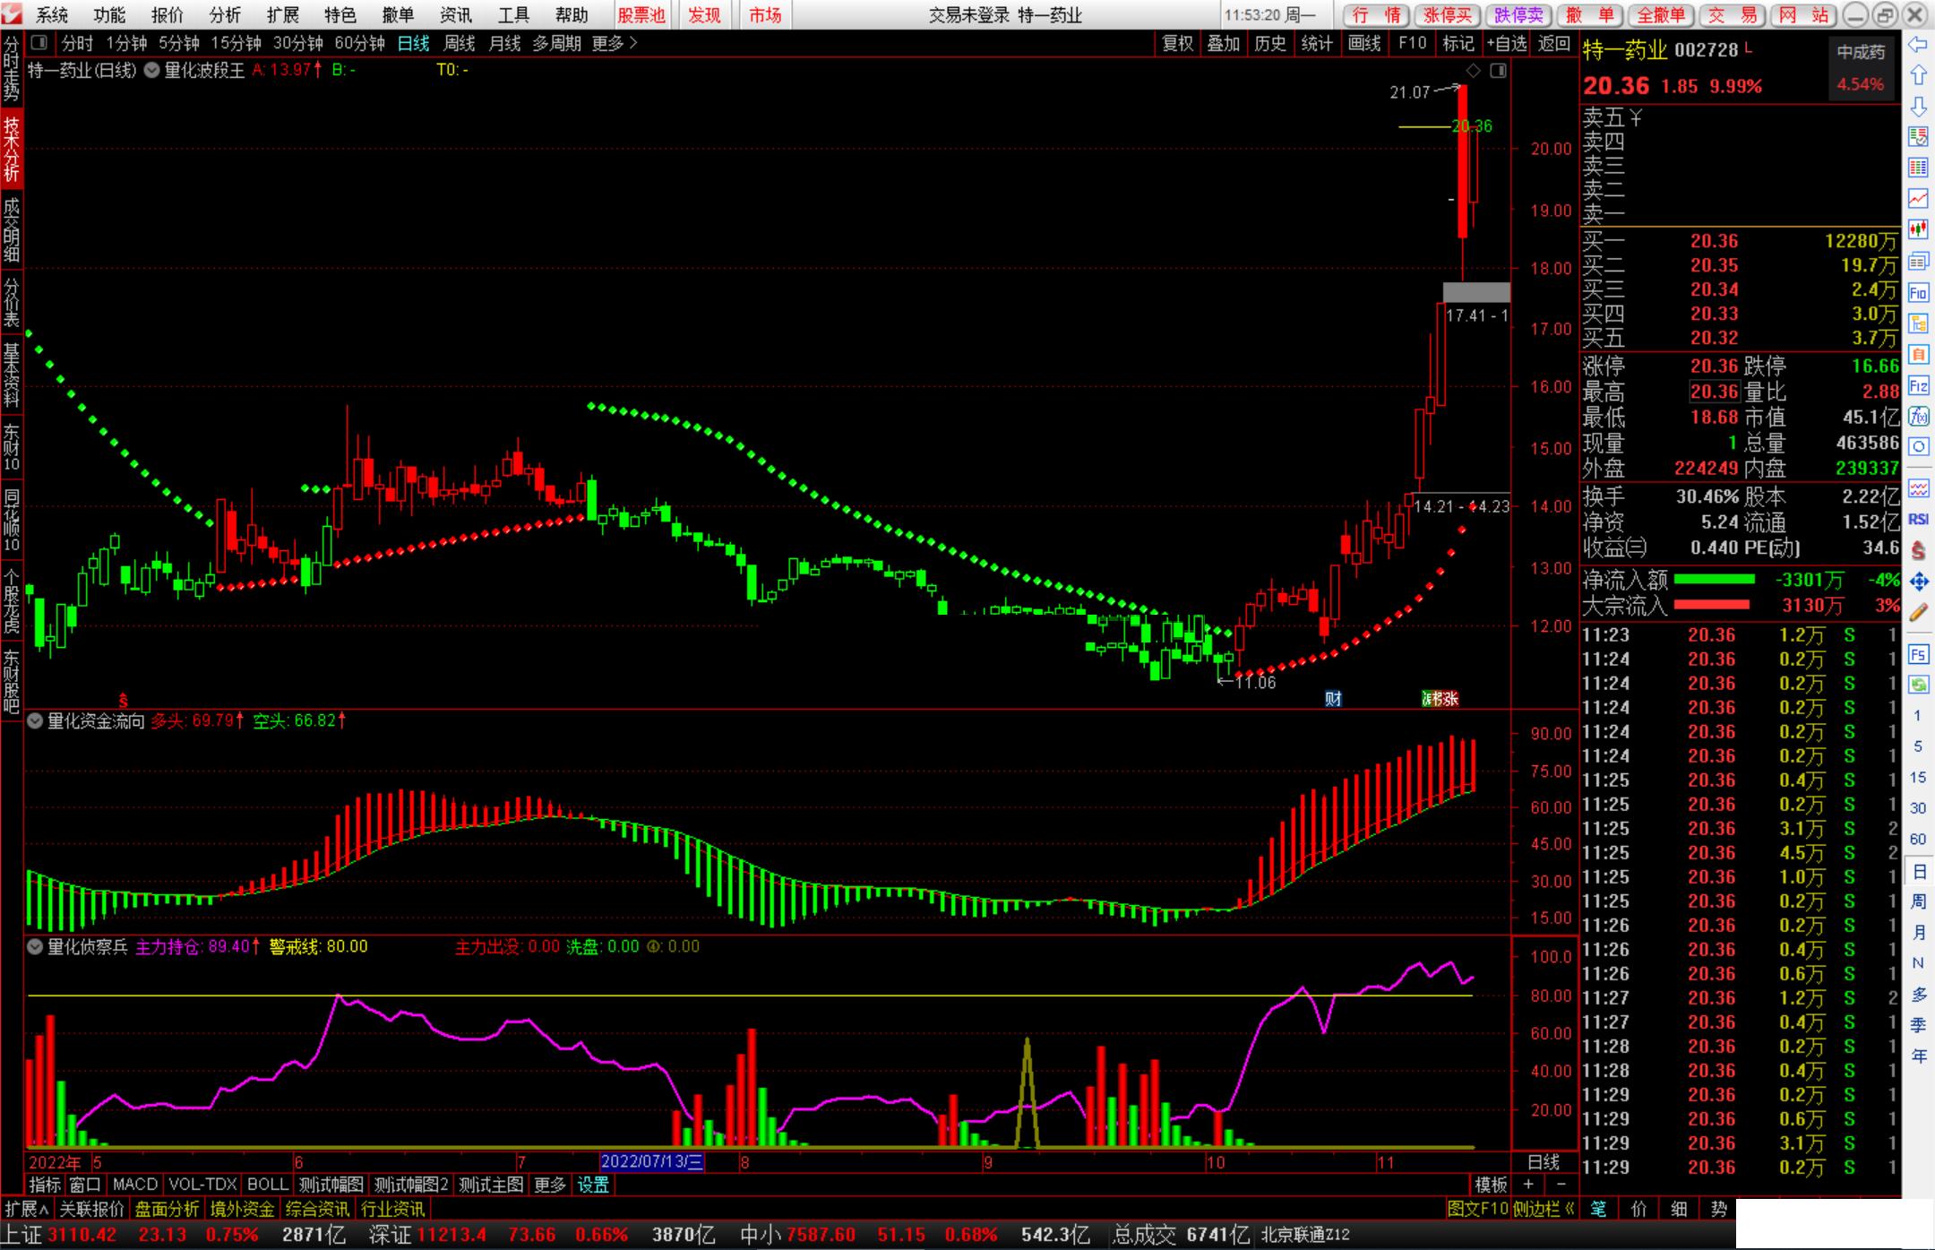
Task: Click the small square icon before 分时
Action: click(39, 42)
